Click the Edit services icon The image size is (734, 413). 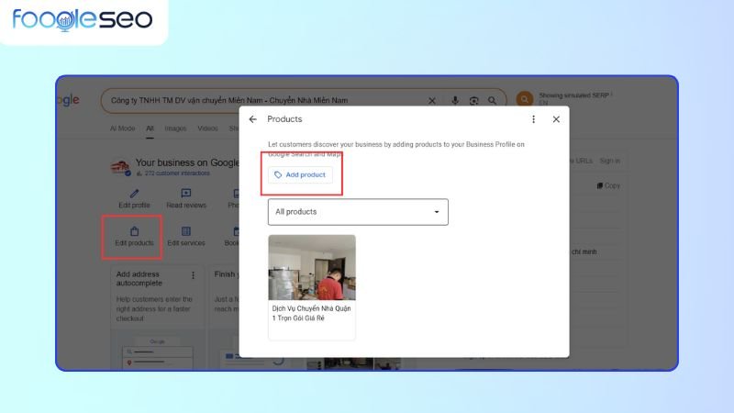pyautogui.click(x=186, y=231)
